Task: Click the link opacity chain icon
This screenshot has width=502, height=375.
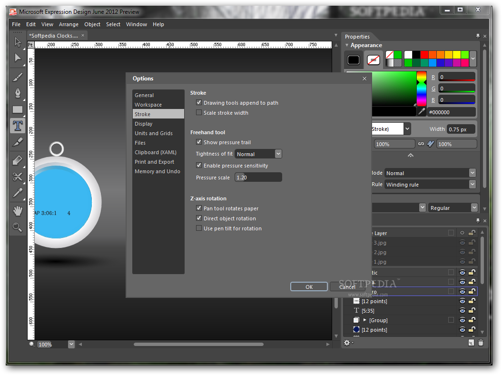Action: click(x=421, y=144)
